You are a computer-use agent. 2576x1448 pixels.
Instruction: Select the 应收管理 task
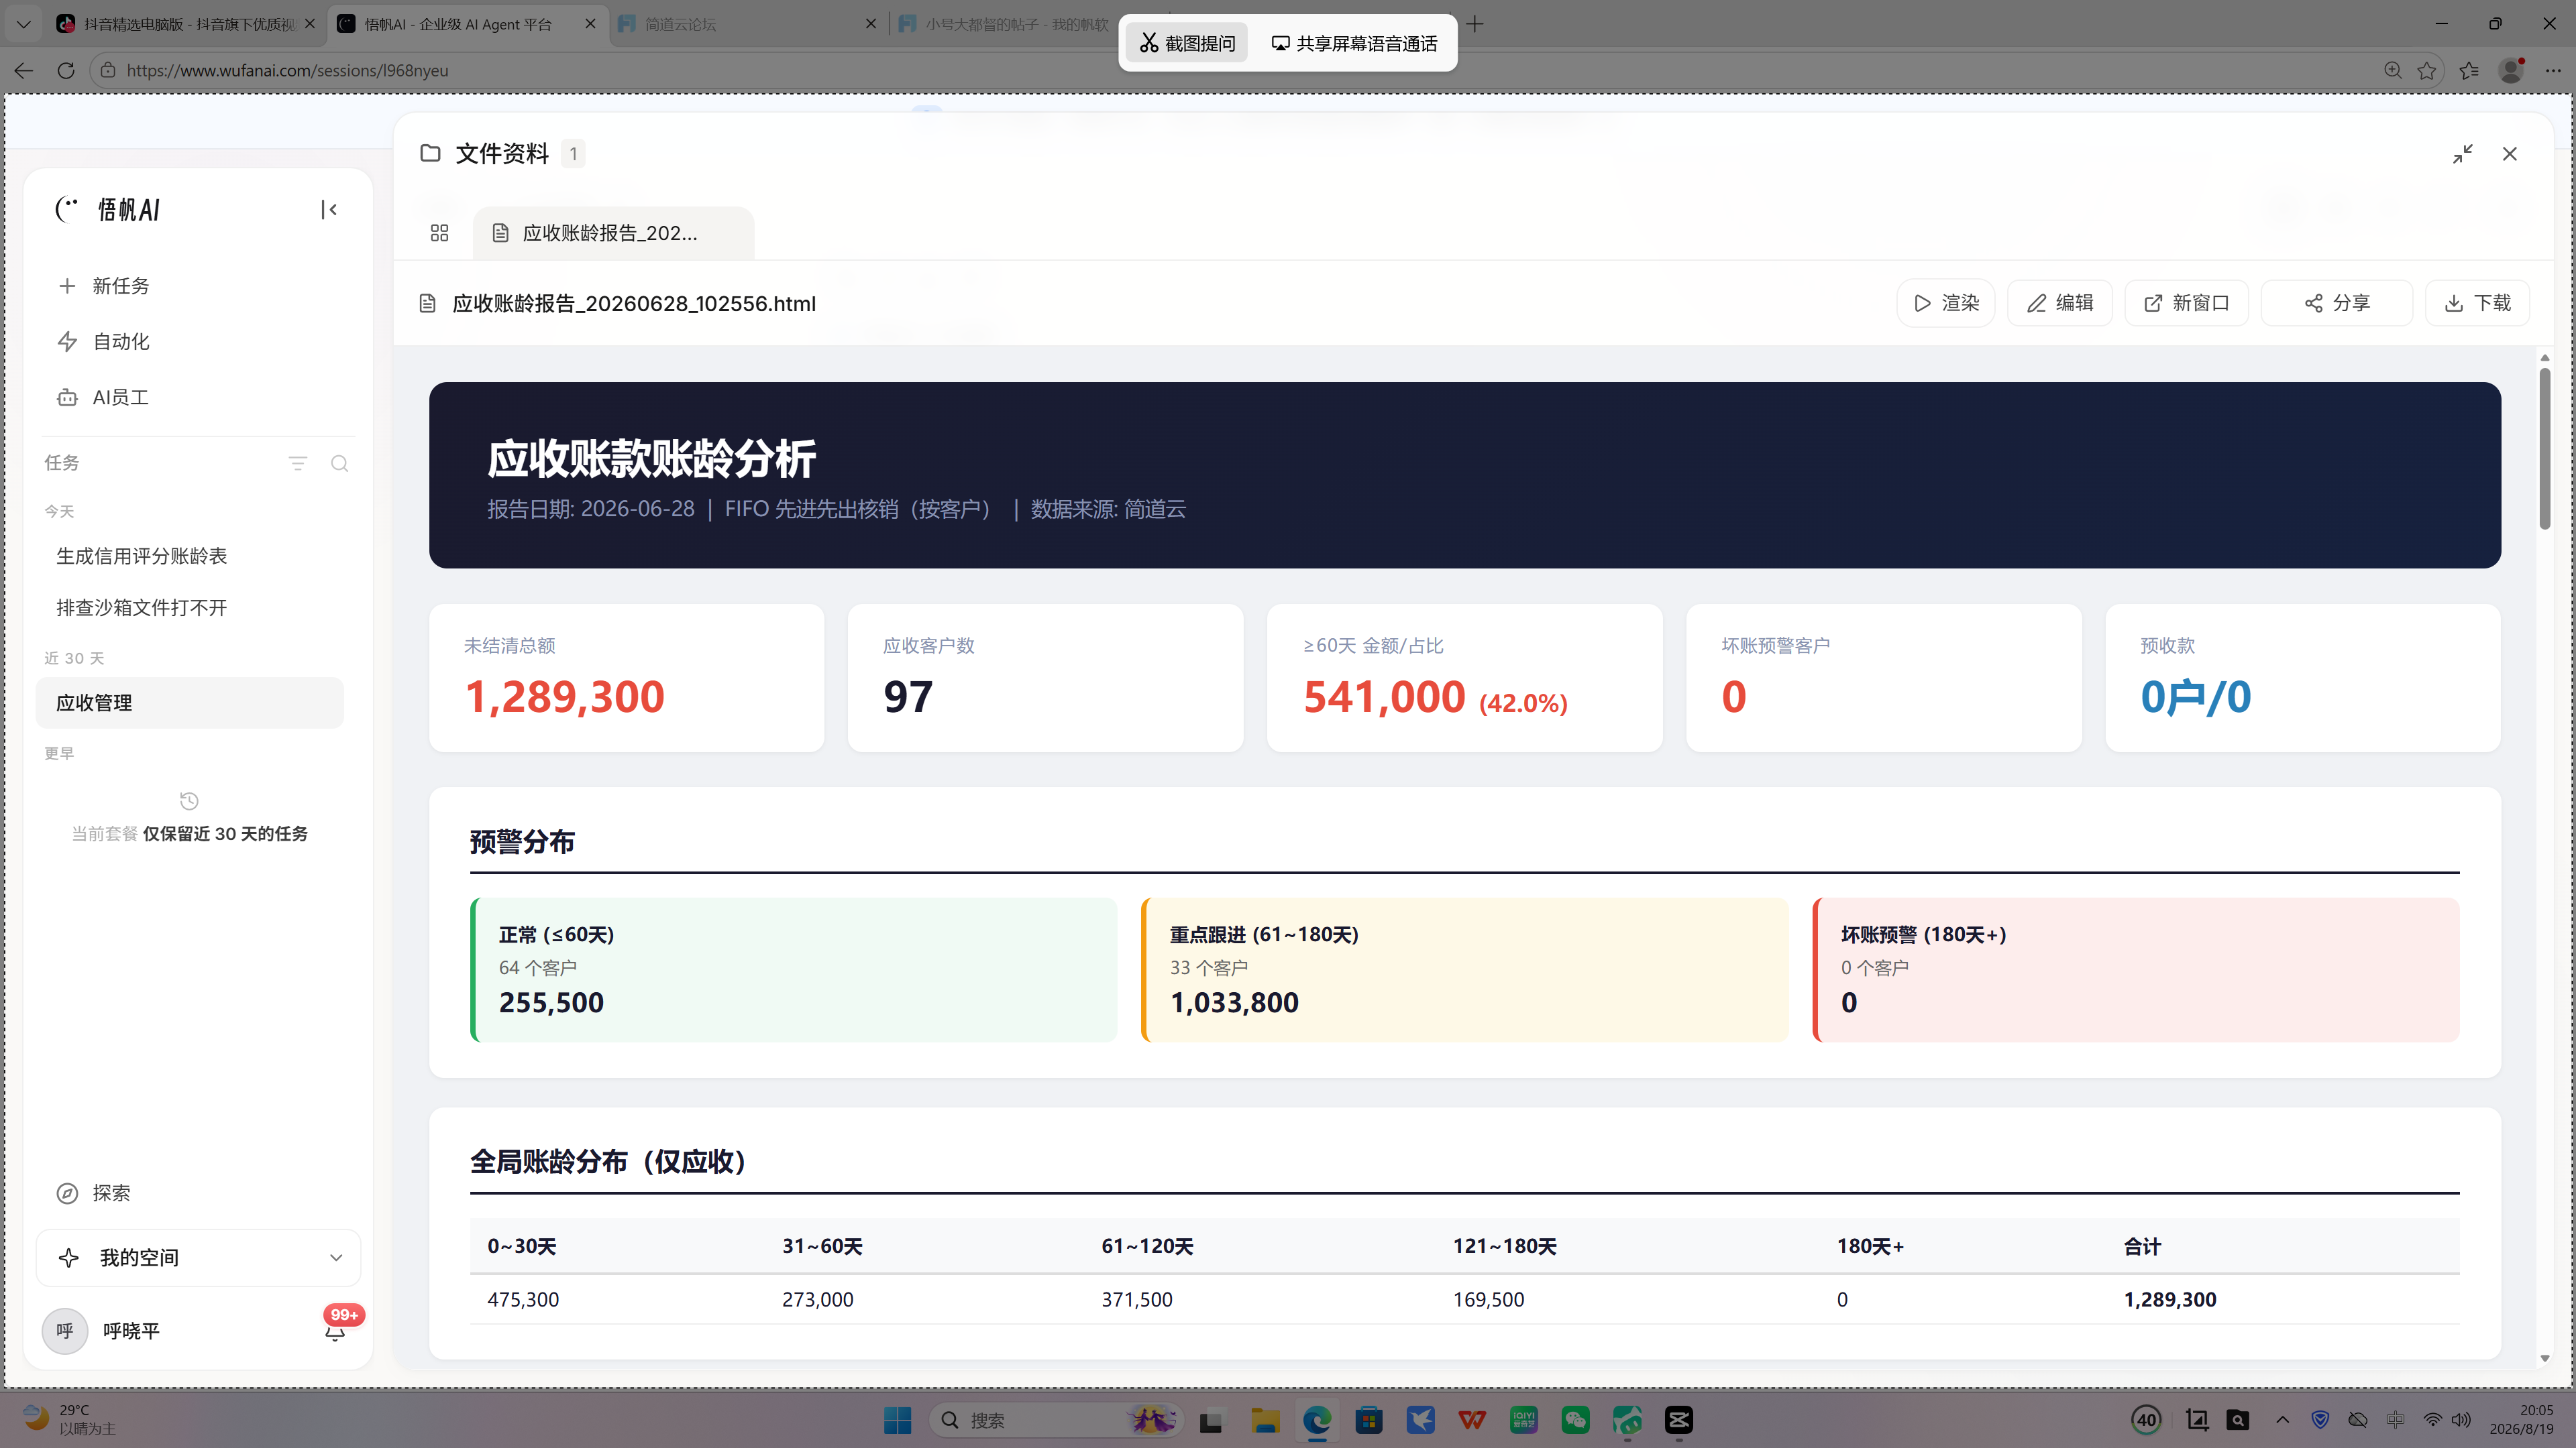190,703
